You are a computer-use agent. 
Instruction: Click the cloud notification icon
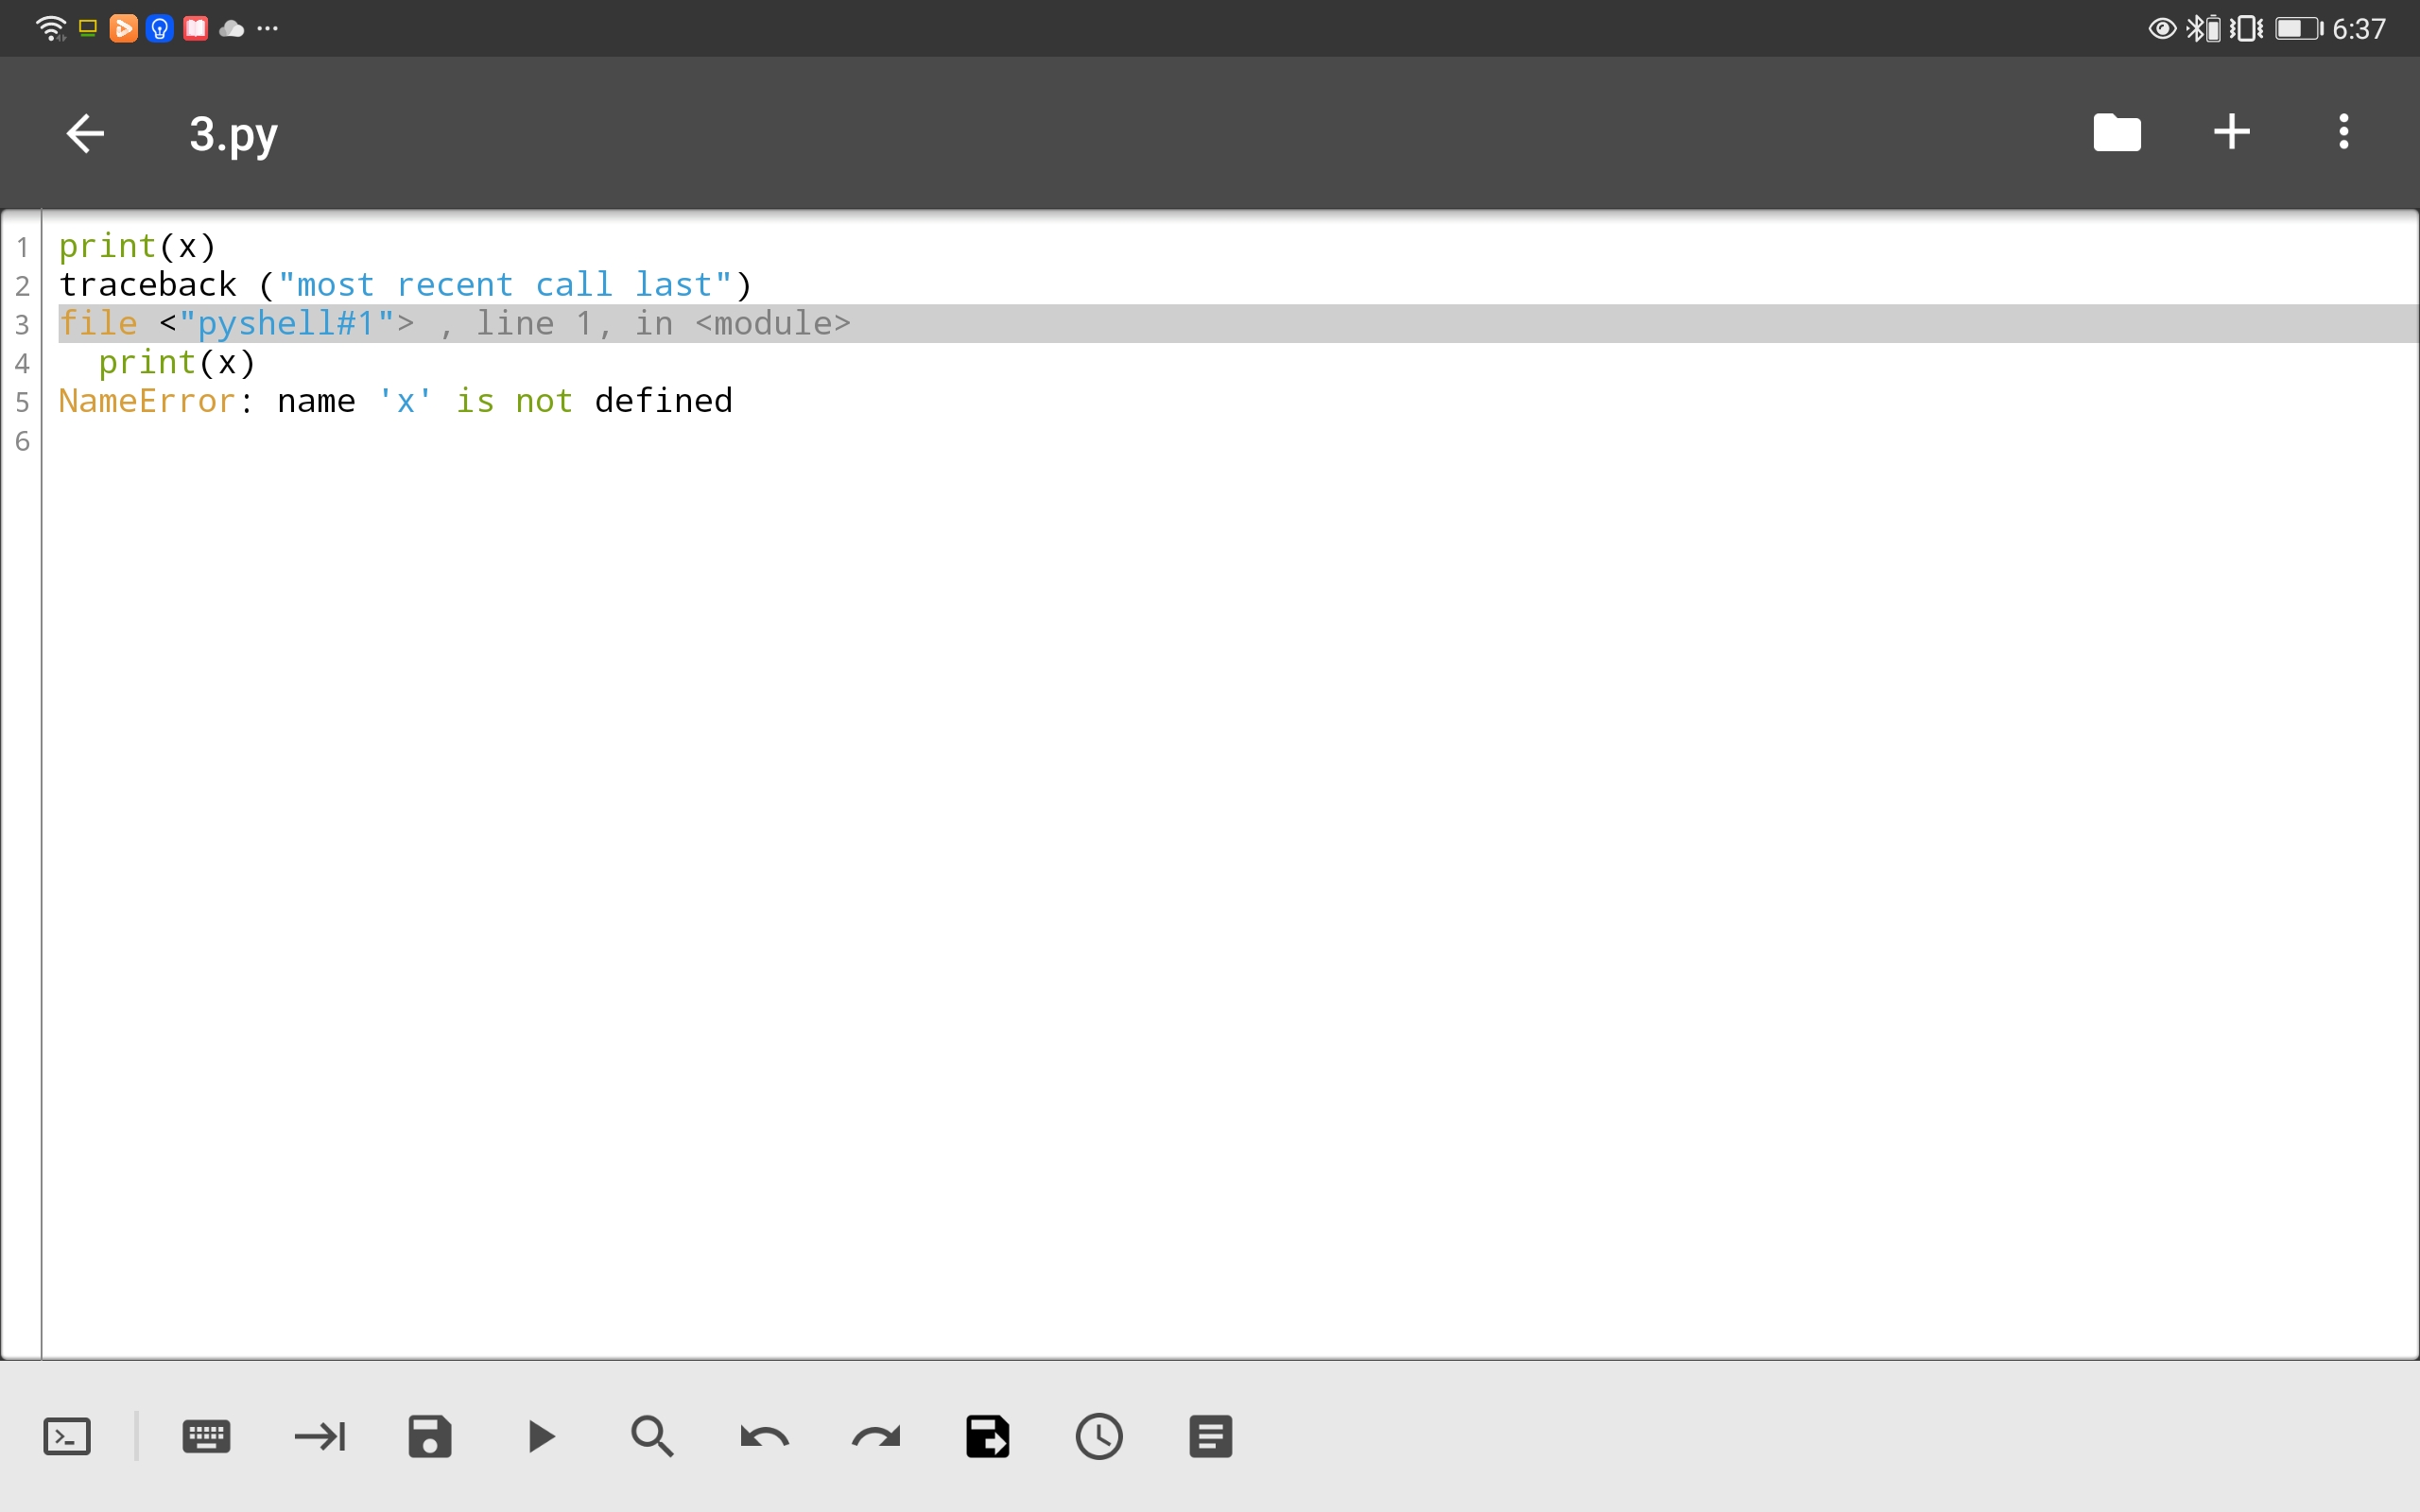click(x=231, y=28)
